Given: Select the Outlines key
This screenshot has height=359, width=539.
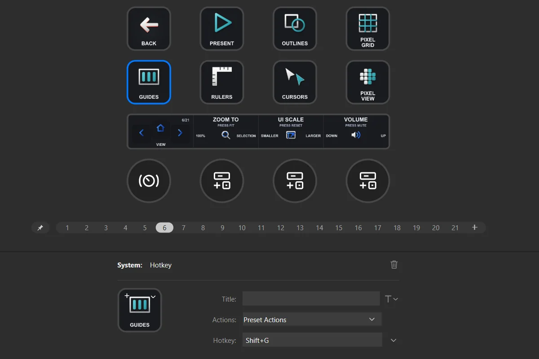Looking at the screenshot, I should coord(295,29).
